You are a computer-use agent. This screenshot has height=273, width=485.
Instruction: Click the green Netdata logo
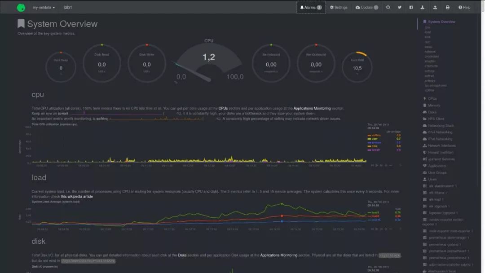(21, 8)
